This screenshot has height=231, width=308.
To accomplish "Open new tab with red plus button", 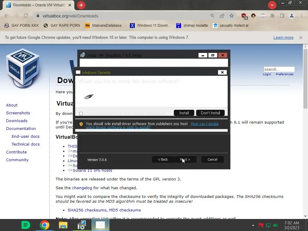I will pyautogui.click(x=81, y=5).
